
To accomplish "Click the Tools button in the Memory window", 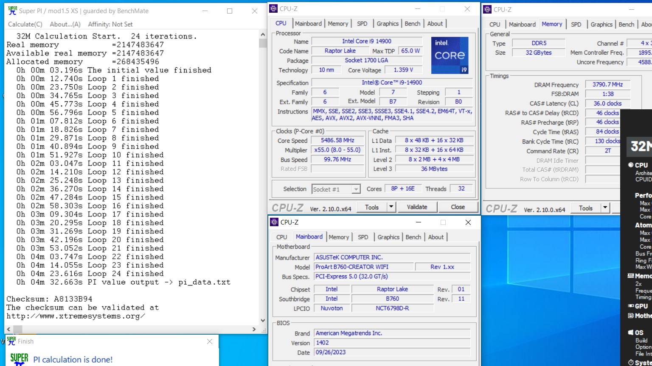I will (586, 208).
